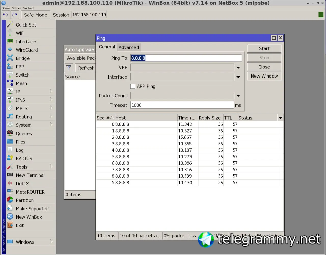Open the column chooser arrow beside Status
326x255 pixels.
coord(280,118)
